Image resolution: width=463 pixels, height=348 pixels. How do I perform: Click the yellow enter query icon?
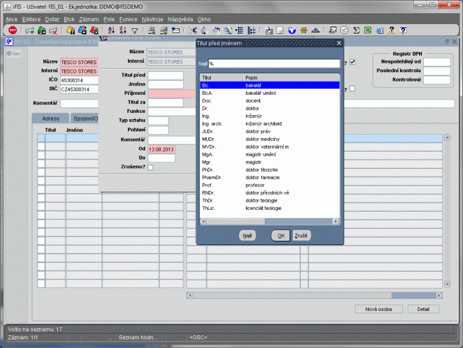[71, 30]
